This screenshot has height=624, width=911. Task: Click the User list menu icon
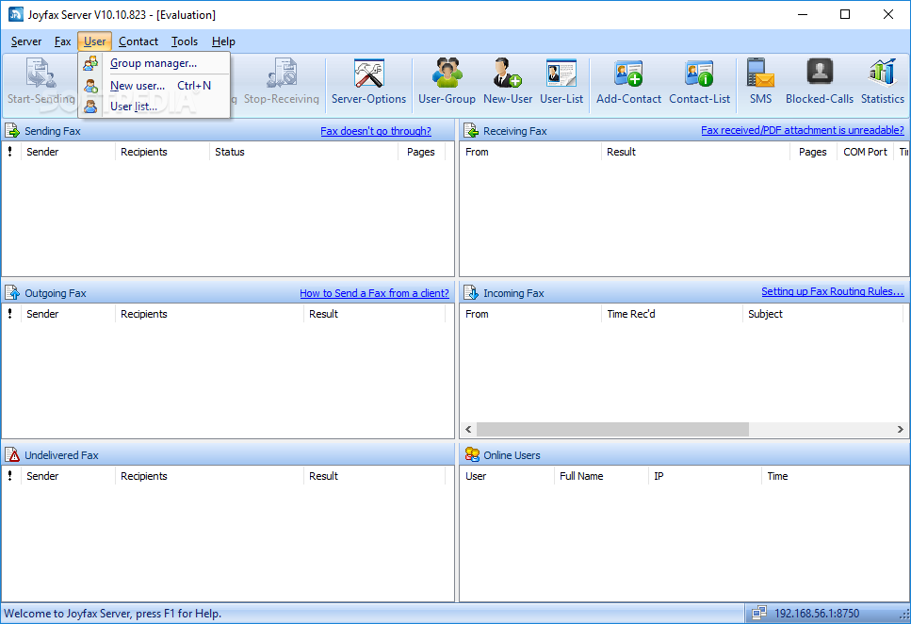click(90, 107)
